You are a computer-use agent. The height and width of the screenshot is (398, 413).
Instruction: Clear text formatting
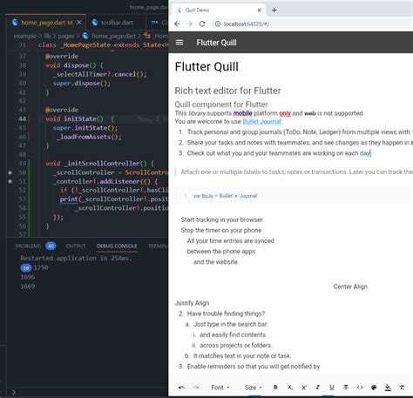(402, 388)
